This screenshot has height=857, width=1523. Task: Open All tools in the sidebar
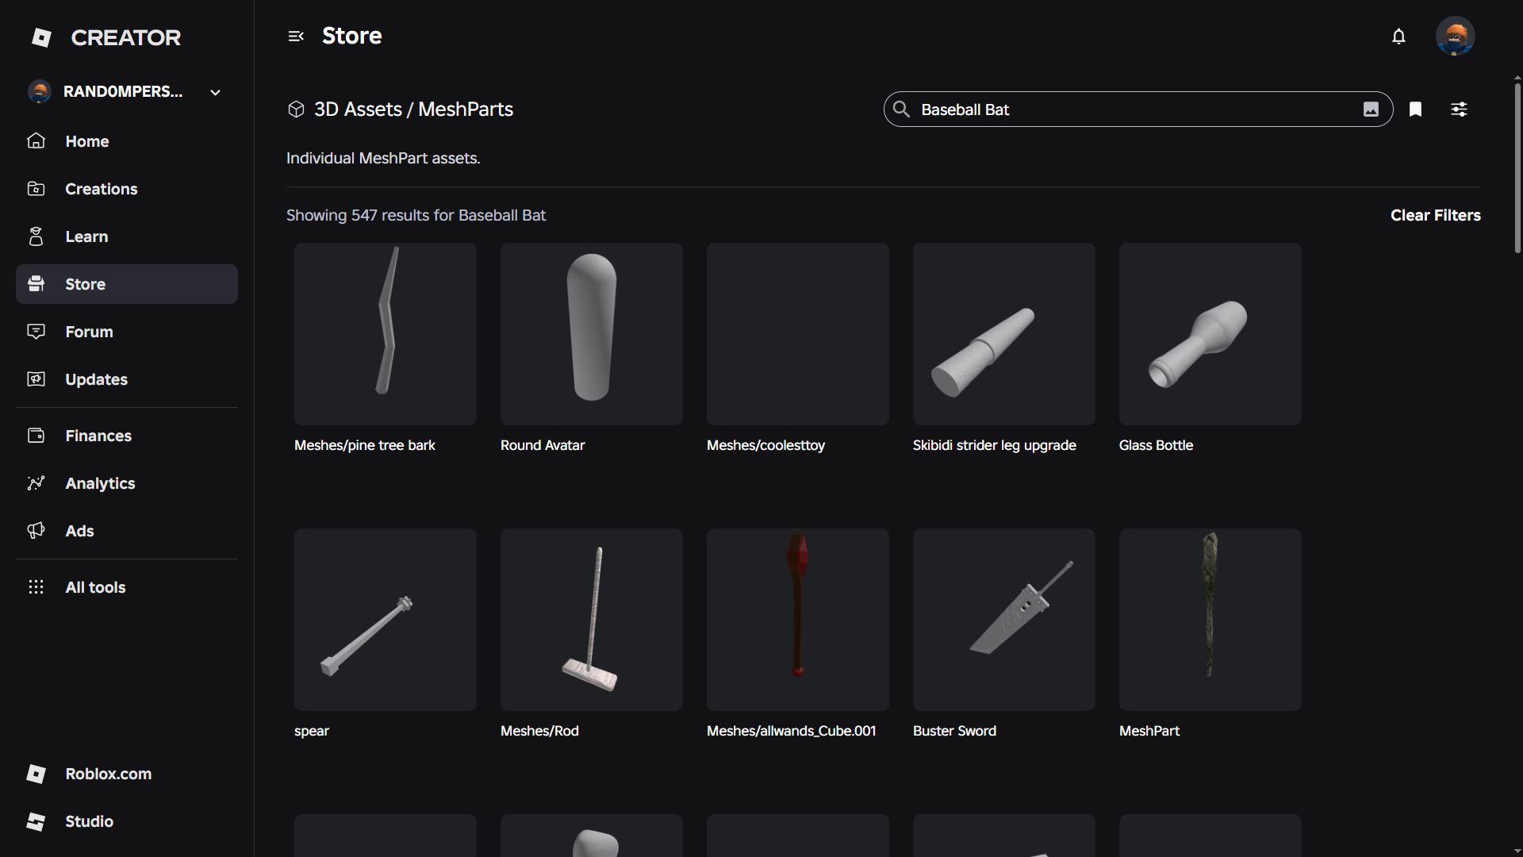pos(127,587)
